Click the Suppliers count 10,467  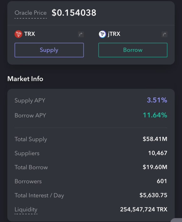click(158, 153)
